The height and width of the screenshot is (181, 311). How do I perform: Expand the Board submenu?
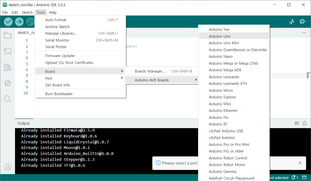pyautogui.click(x=80, y=71)
